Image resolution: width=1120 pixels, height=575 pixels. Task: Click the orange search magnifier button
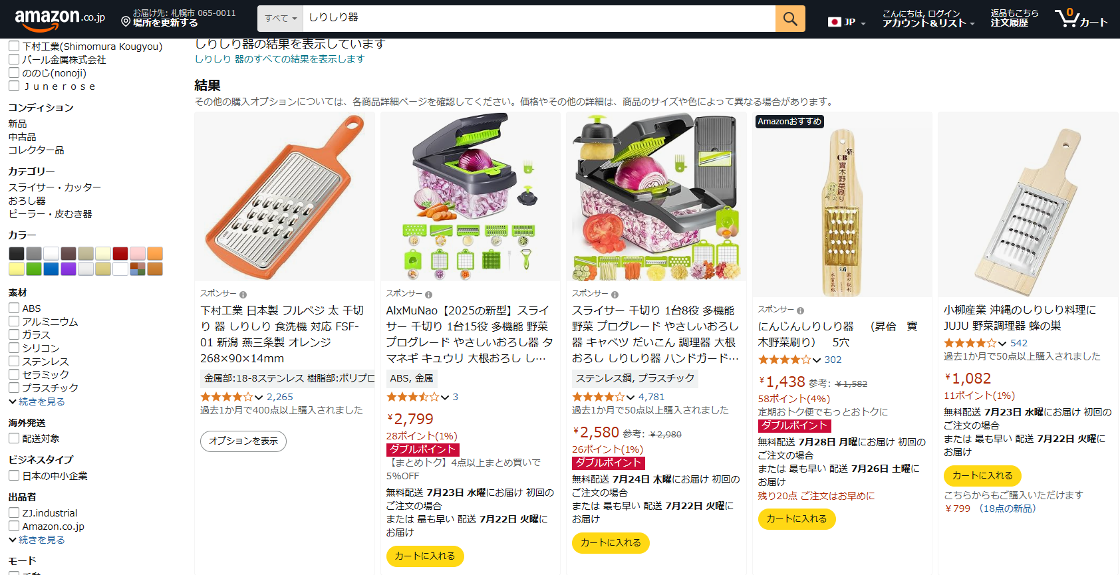click(x=790, y=19)
